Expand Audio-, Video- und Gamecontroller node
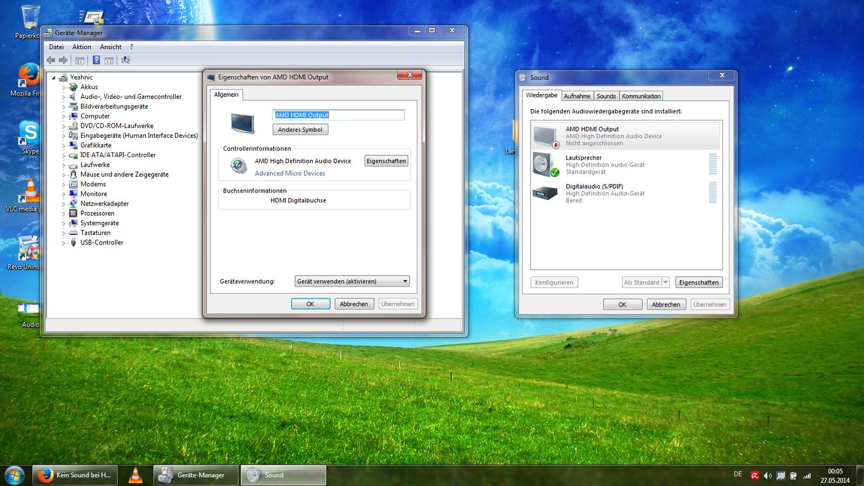The image size is (864, 486). coord(64,97)
